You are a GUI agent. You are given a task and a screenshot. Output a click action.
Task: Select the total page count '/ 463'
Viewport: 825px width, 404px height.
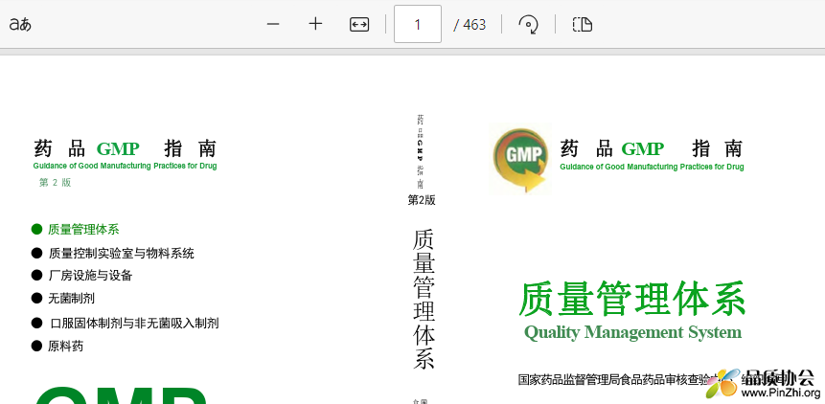coord(470,25)
